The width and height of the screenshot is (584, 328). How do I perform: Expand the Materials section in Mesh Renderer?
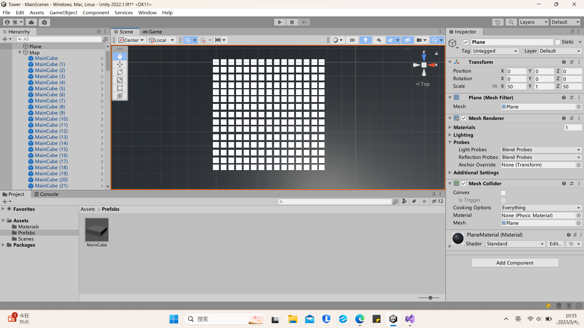(x=450, y=127)
